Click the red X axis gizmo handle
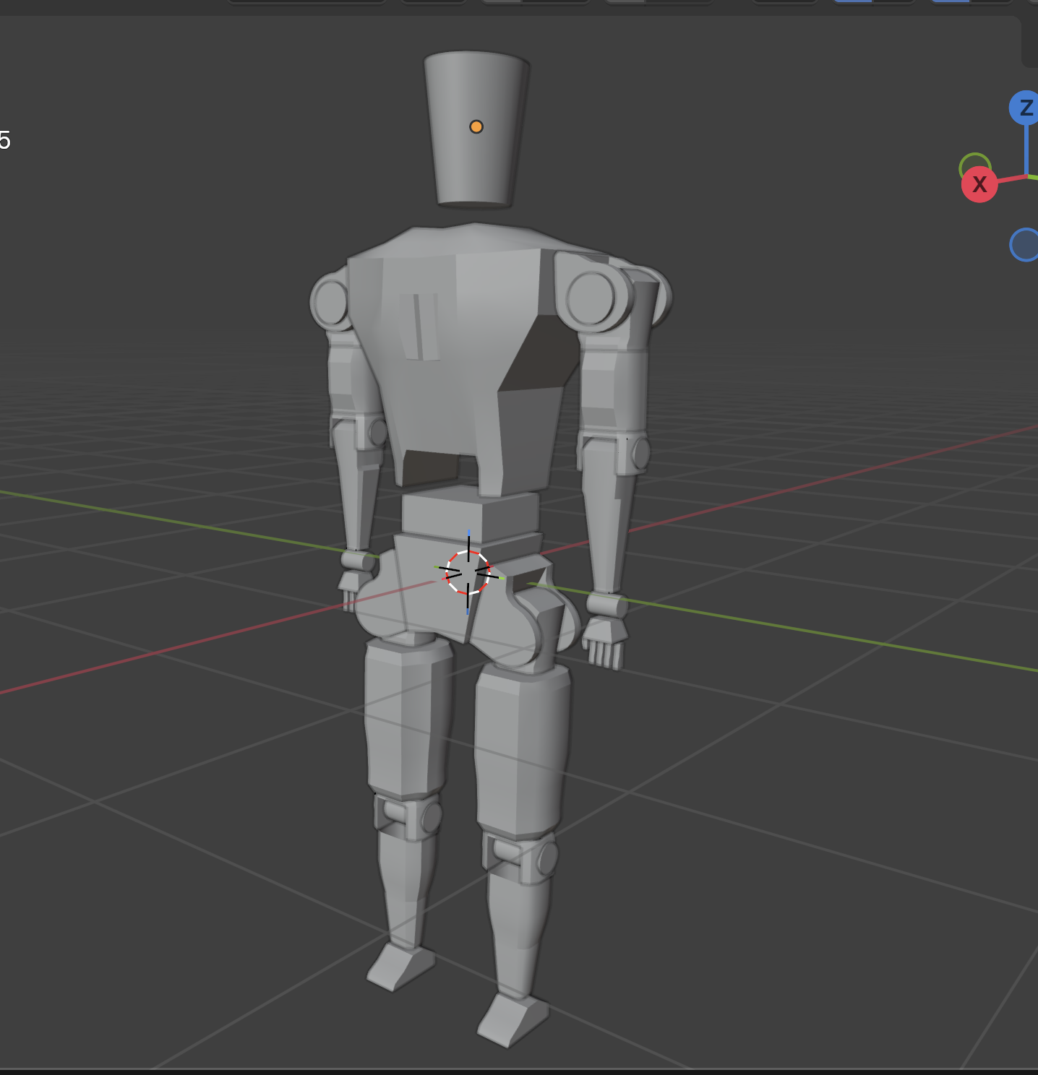 pyautogui.click(x=979, y=184)
